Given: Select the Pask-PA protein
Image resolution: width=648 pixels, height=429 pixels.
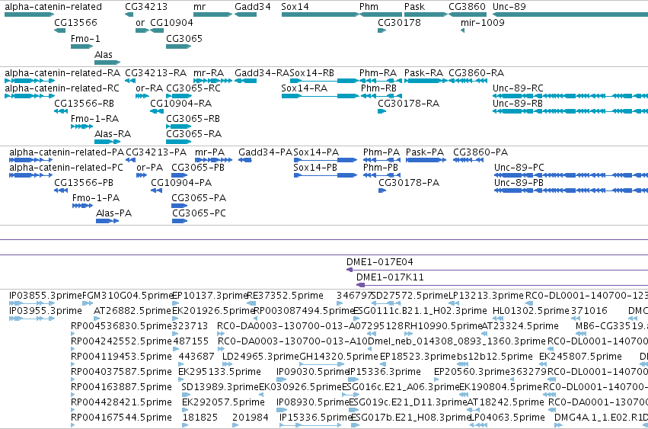Looking at the screenshot, I should (x=426, y=160).
